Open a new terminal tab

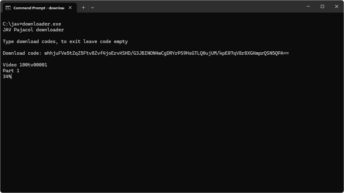(x=83, y=8)
